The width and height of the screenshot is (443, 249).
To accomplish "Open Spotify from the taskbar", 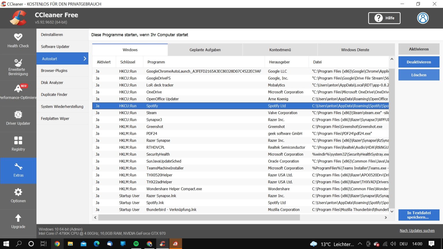I will (x=136, y=244).
